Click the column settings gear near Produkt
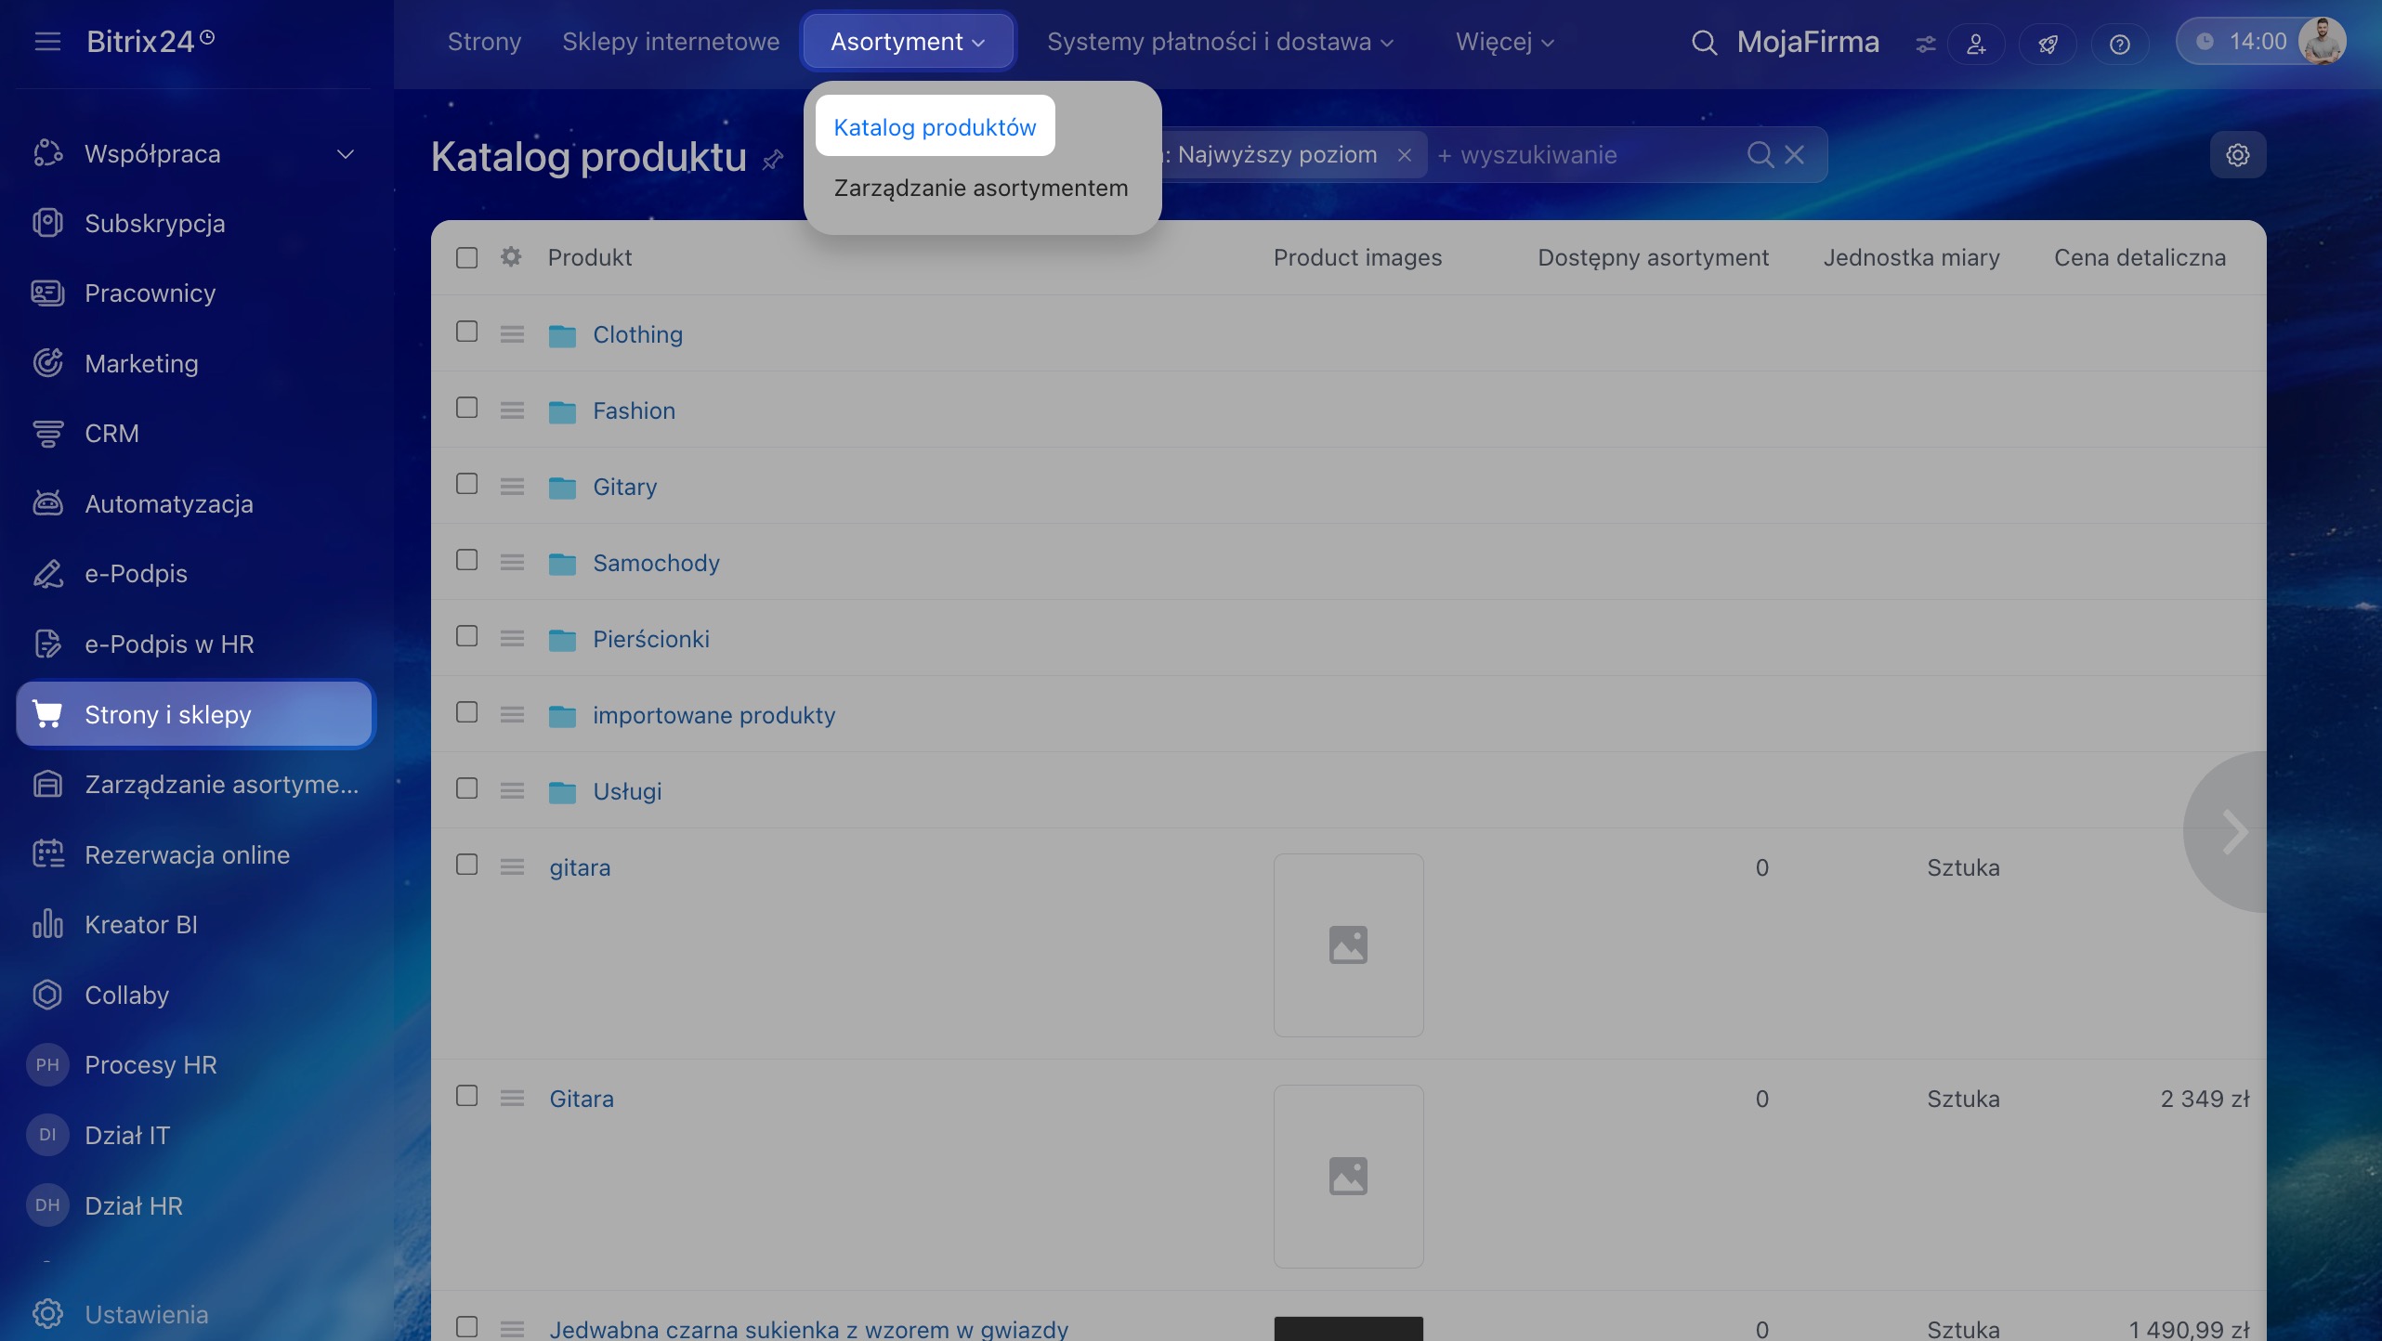This screenshot has height=1341, width=2382. click(x=510, y=257)
